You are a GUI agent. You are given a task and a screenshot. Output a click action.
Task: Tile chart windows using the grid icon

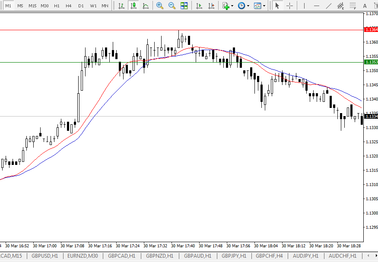pyautogui.click(x=184, y=6)
